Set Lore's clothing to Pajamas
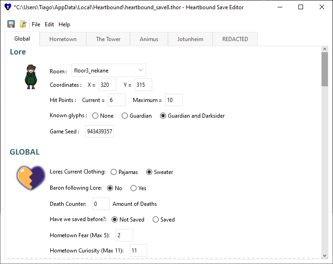Screen dimensions: 333x264 [114, 172]
